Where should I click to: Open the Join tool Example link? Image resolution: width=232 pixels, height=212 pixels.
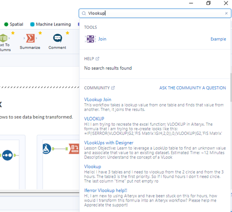(x=218, y=39)
